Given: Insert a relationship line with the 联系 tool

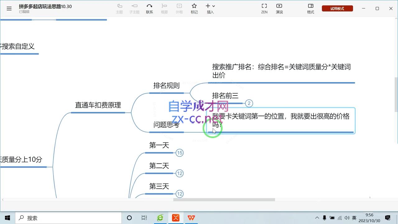Looking at the screenshot, I should tap(149, 8).
